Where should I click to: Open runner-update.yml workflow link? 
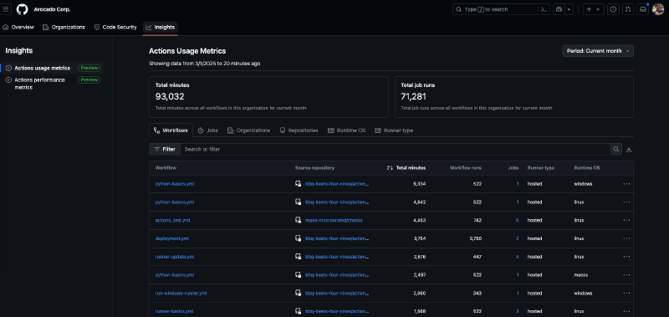[x=175, y=257]
